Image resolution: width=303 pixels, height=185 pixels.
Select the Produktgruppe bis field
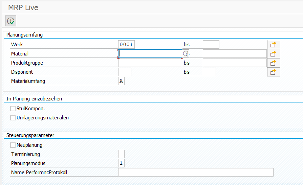point(235,63)
